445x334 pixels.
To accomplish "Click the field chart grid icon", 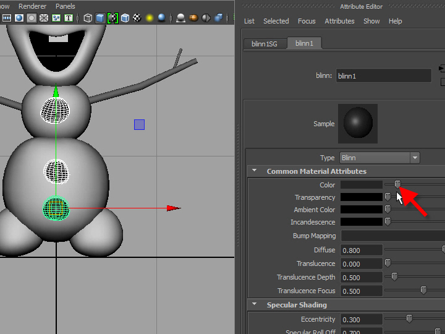I will point(44,19).
